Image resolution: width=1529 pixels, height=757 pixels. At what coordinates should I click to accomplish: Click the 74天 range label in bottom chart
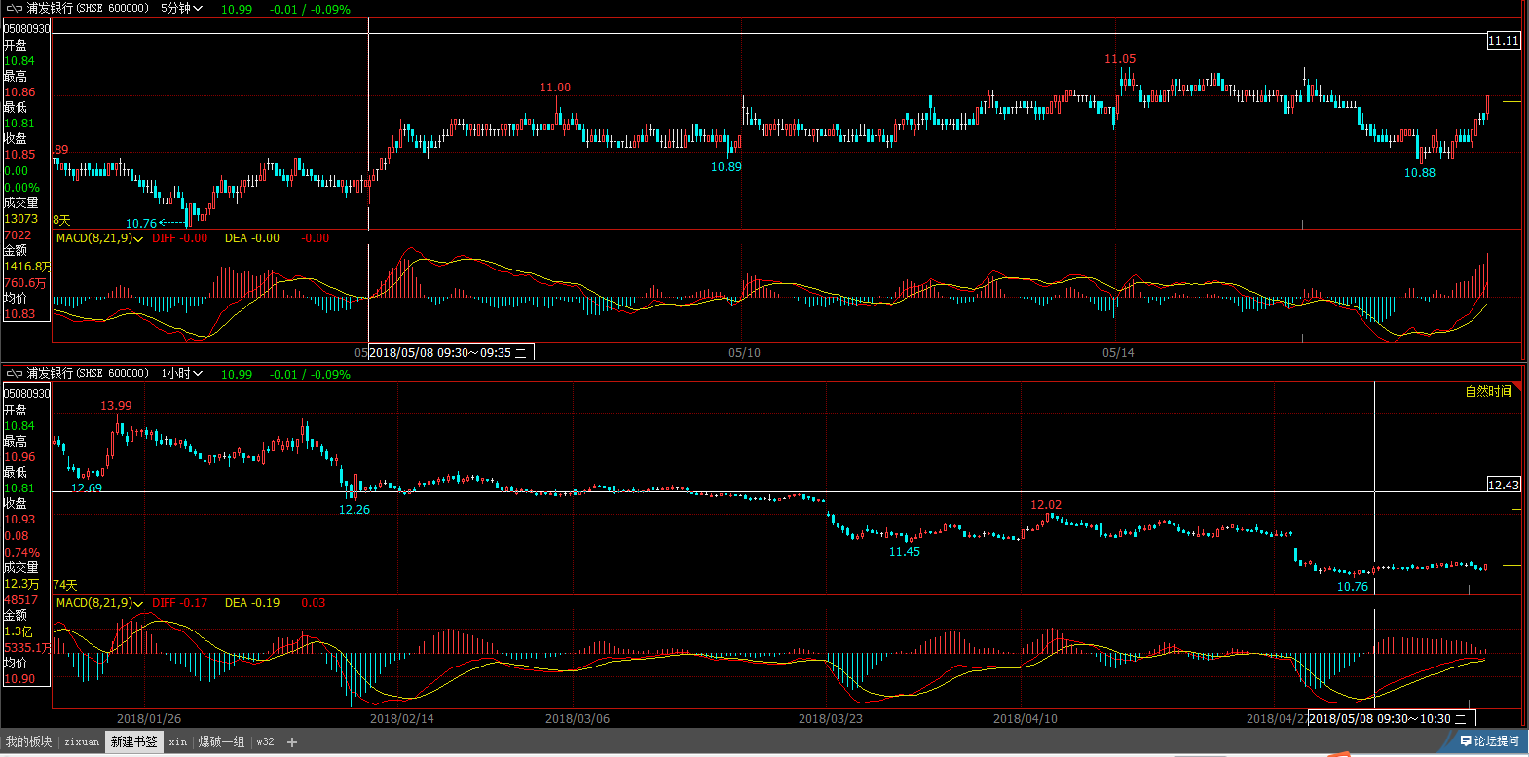pyautogui.click(x=64, y=585)
